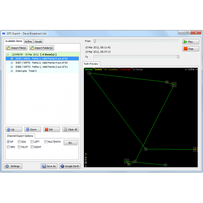Click the Google Earth button label
Viewport: 203px width, 203px height.
pos(72,166)
